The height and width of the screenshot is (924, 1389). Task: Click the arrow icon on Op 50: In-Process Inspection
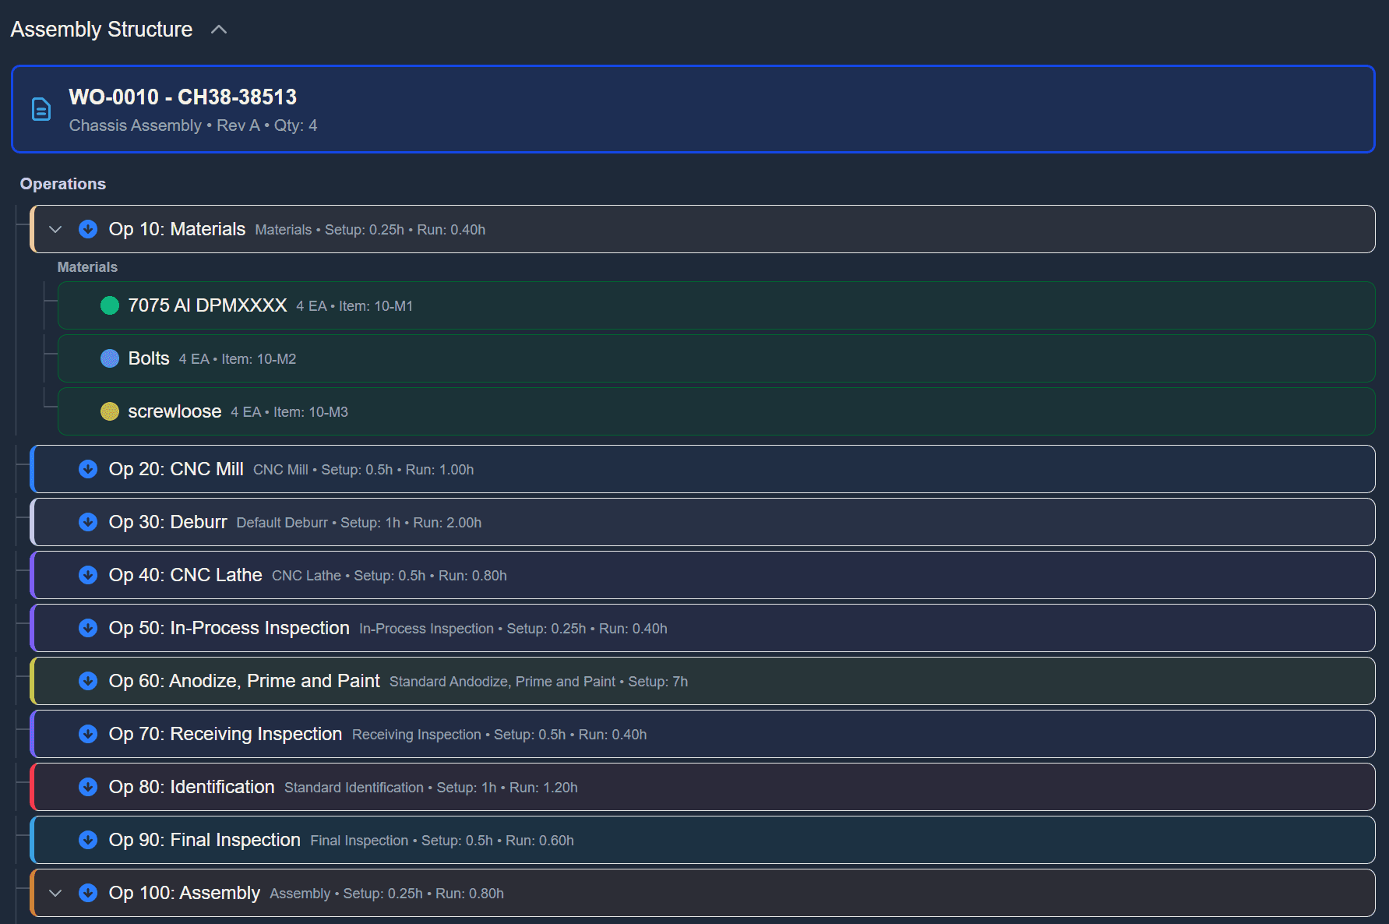coord(88,628)
